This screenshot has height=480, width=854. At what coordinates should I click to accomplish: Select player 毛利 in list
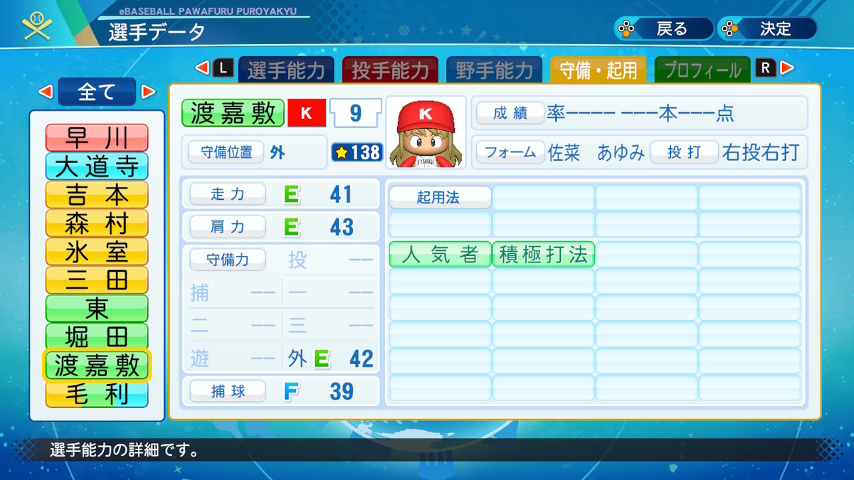(97, 394)
